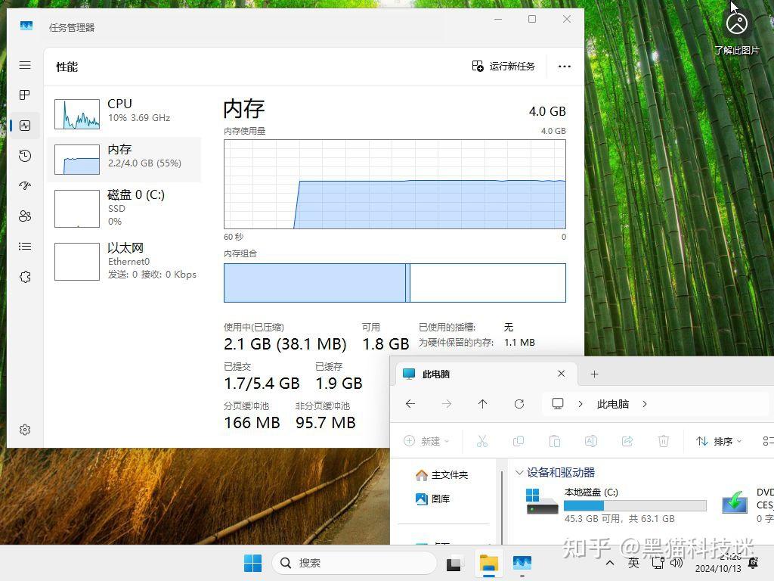The width and height of the screenshot is (774, 581).
Task: Open the App history view
Action: tap(25, 156)
